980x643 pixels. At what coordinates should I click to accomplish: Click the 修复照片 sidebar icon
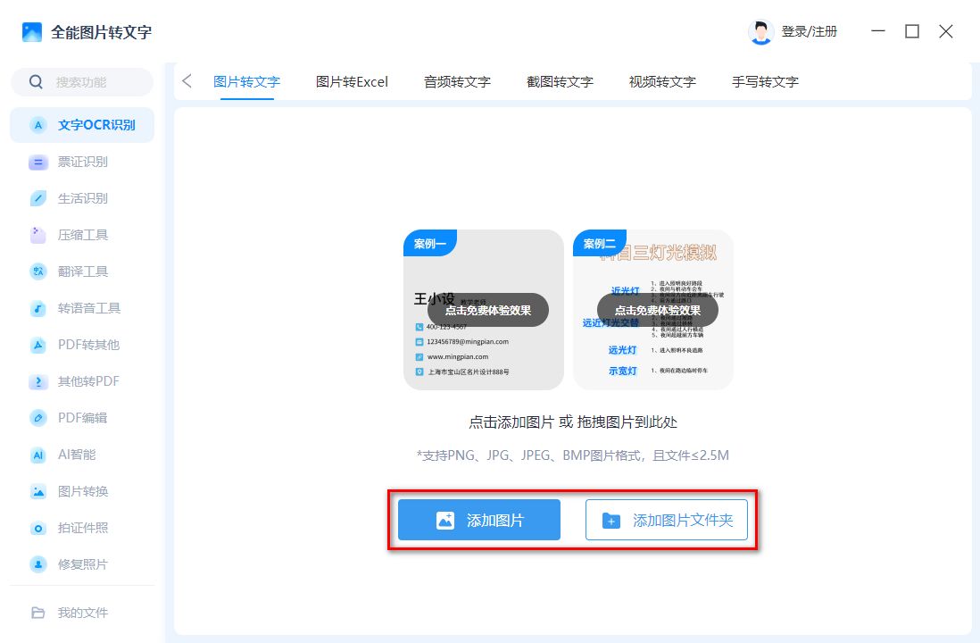38,564
